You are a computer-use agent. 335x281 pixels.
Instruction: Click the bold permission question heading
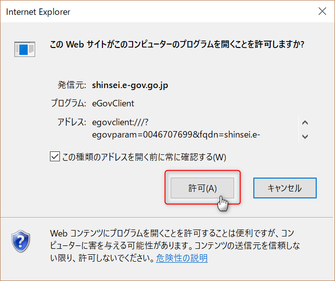tap(177, 45)
